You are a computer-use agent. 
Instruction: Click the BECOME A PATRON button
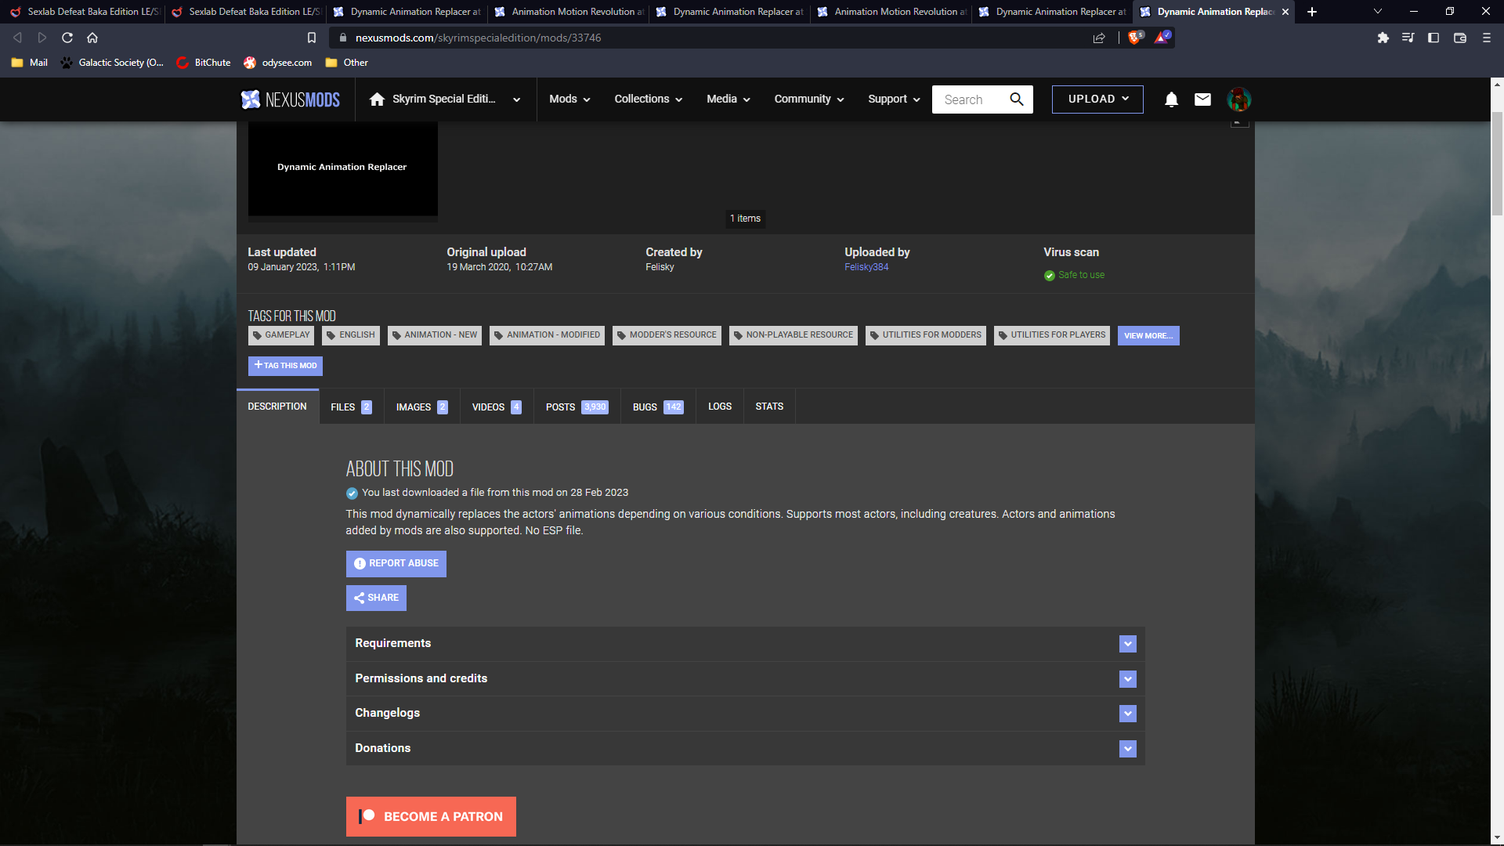(x=431, y=816)
